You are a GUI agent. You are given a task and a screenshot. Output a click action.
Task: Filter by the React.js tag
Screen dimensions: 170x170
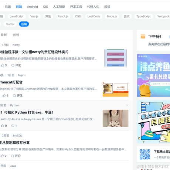pyautogui.click(x=63, y=16)
